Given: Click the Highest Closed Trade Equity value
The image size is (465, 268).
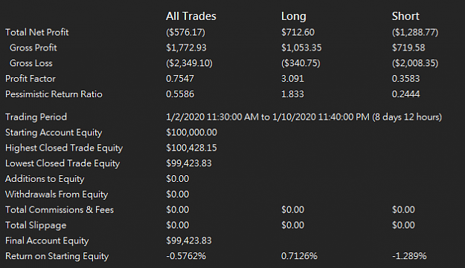Looking at the screenshot, I should click(191, 148).
